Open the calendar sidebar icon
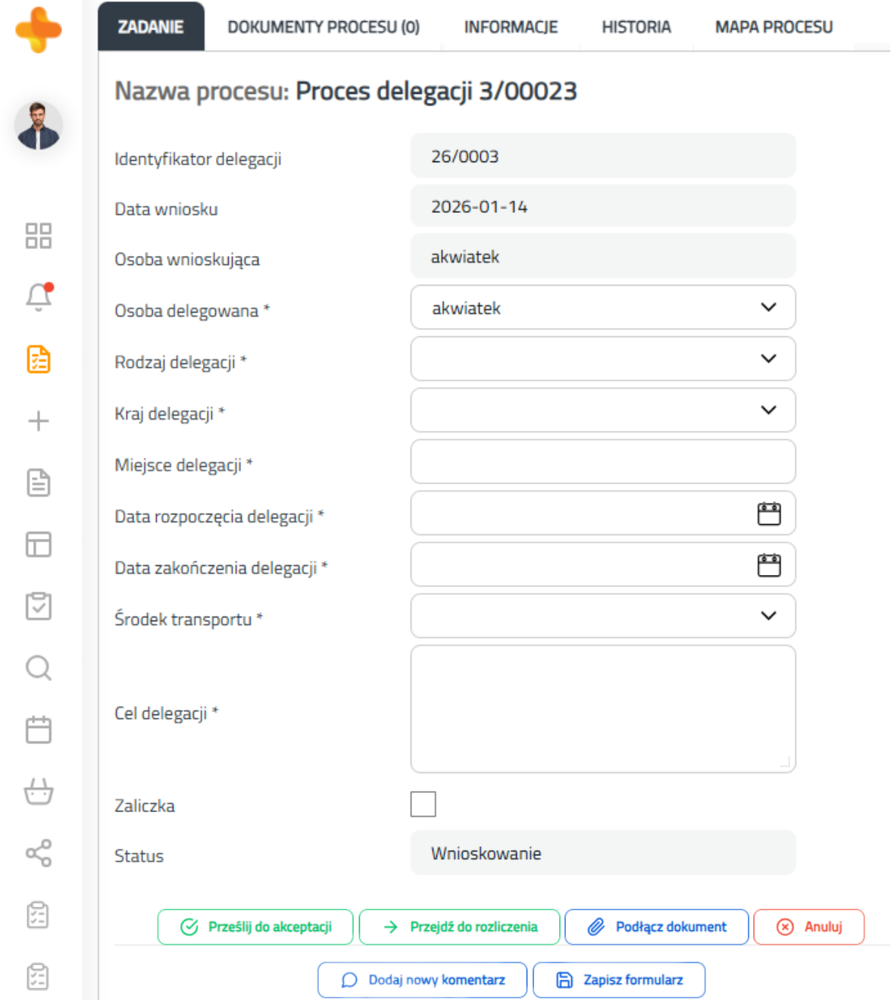Image resolution: width=894 pixels, height=1000 pixels. pos(39,730)
